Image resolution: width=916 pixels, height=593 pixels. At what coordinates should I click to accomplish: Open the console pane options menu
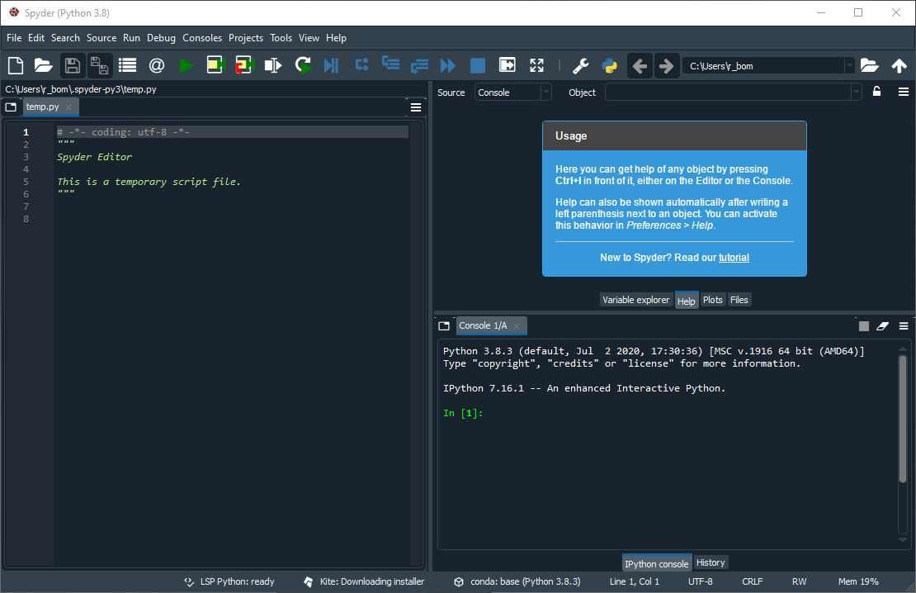point(904,325)
